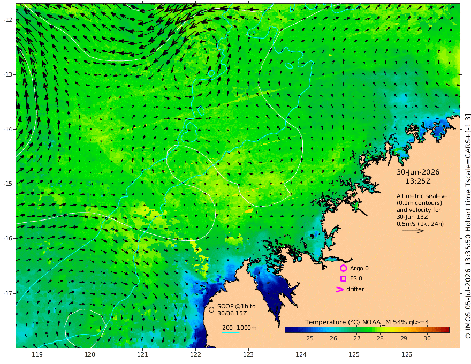Click longitude axis label 126
The height and width of the screenshot is (364, 471).
click(407, 354)
